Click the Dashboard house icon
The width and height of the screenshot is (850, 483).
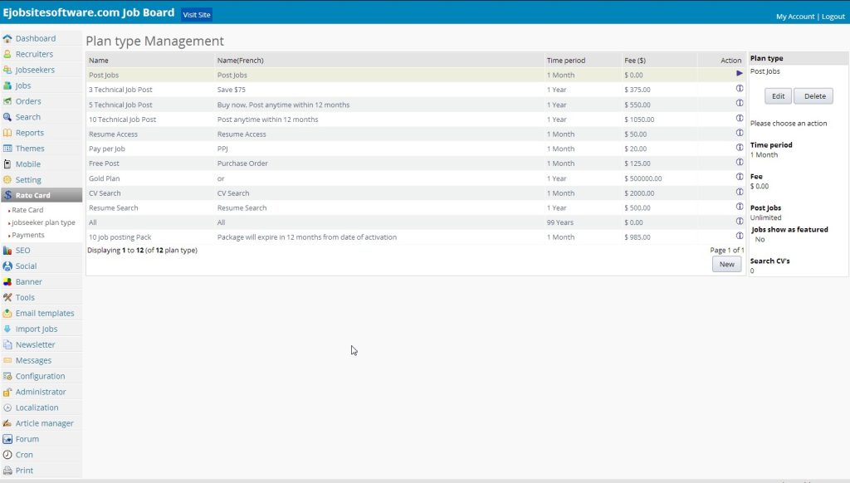[7, 38]
